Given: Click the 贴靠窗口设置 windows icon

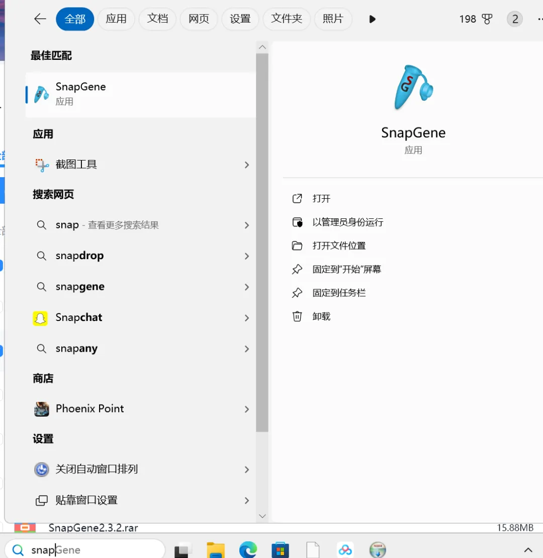Looking at the screenshot, I should (42, 501).
